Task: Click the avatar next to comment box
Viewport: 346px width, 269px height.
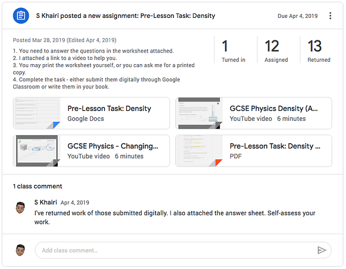Action: (x=20, y=250)
